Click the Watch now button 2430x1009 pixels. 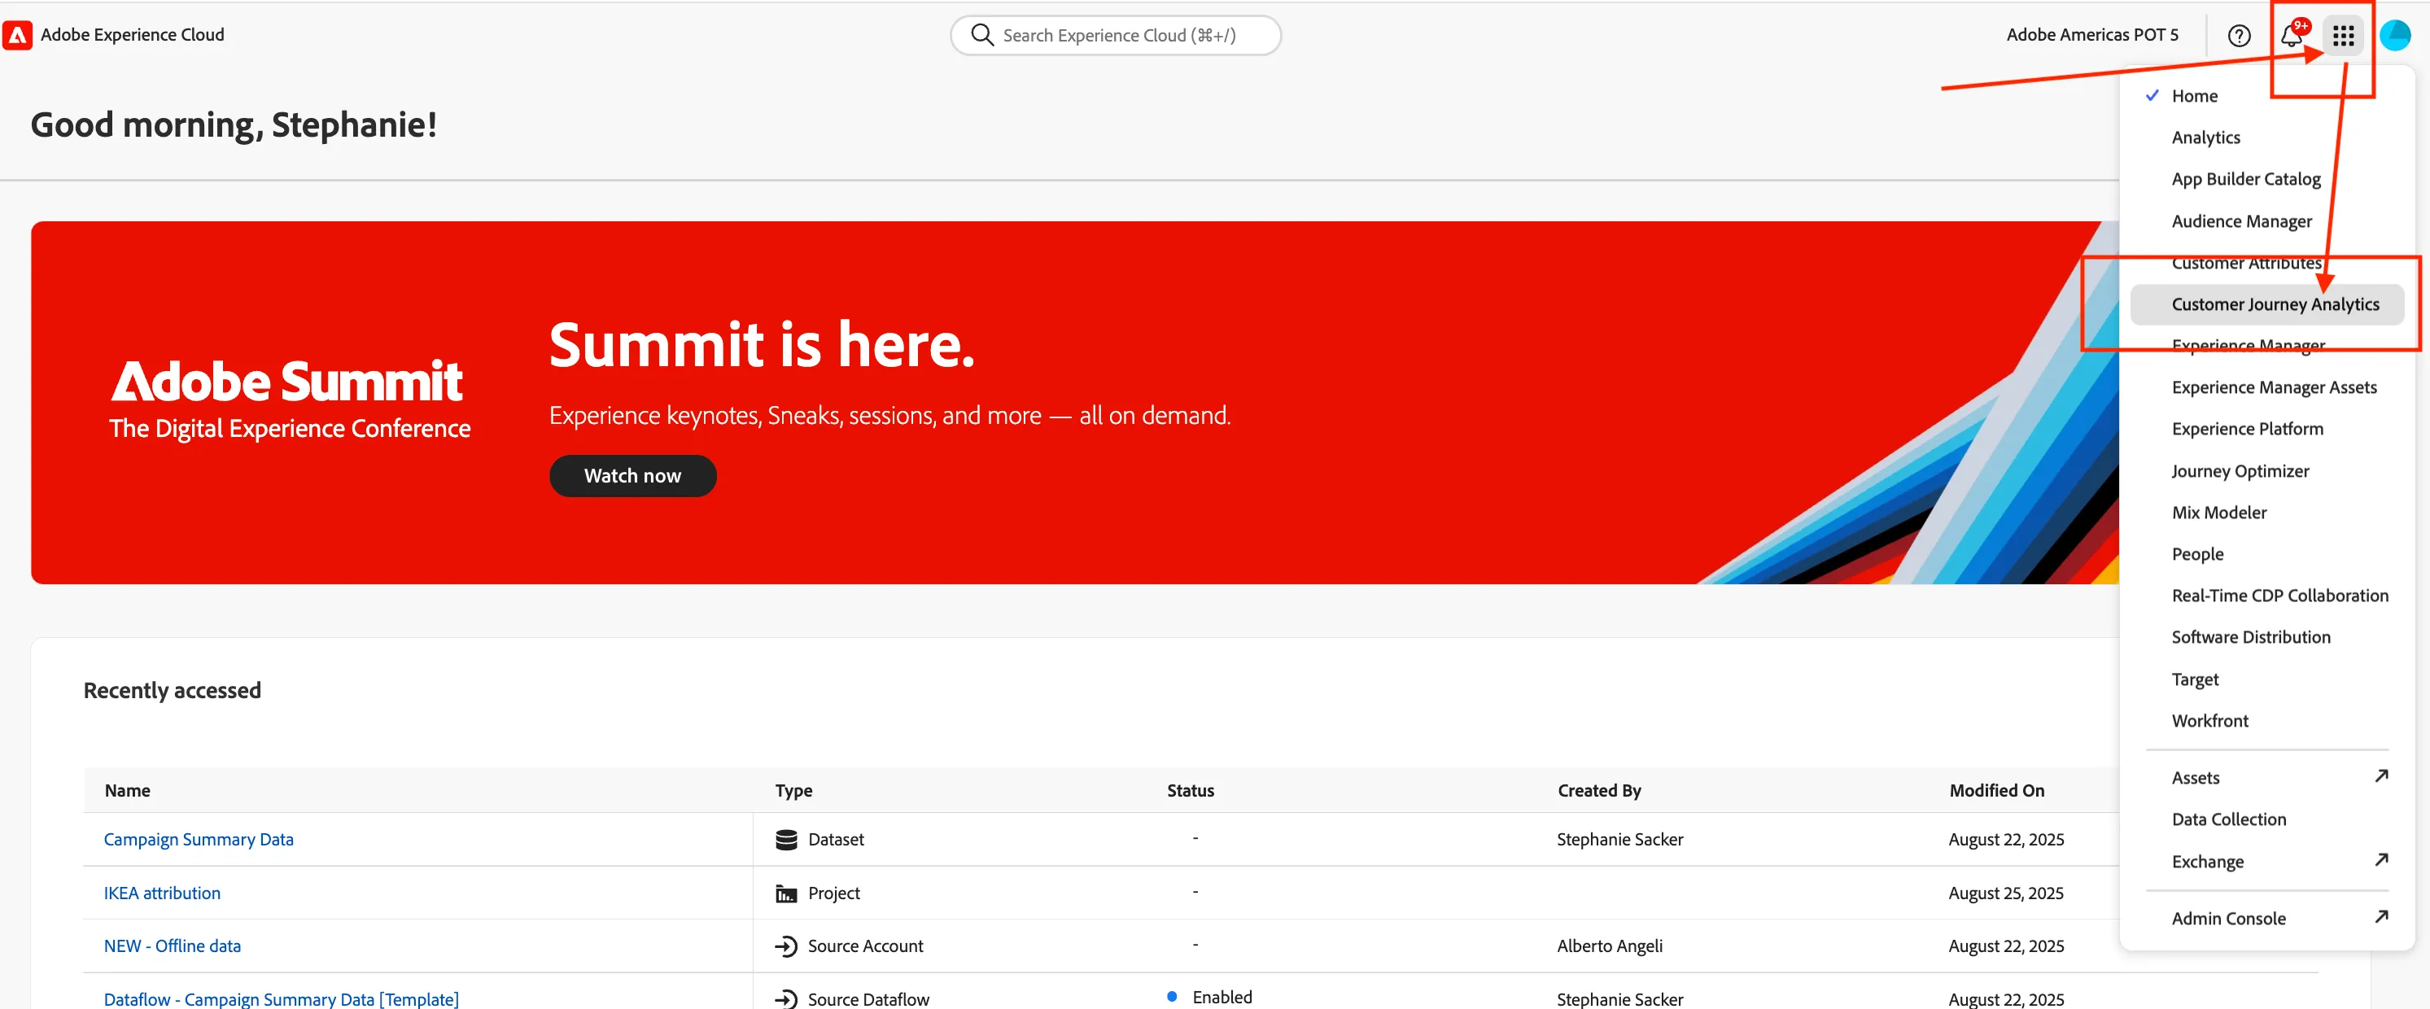coord(632,476)
